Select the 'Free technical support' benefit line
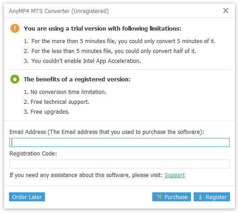239x213 pixels. point(57,102)
